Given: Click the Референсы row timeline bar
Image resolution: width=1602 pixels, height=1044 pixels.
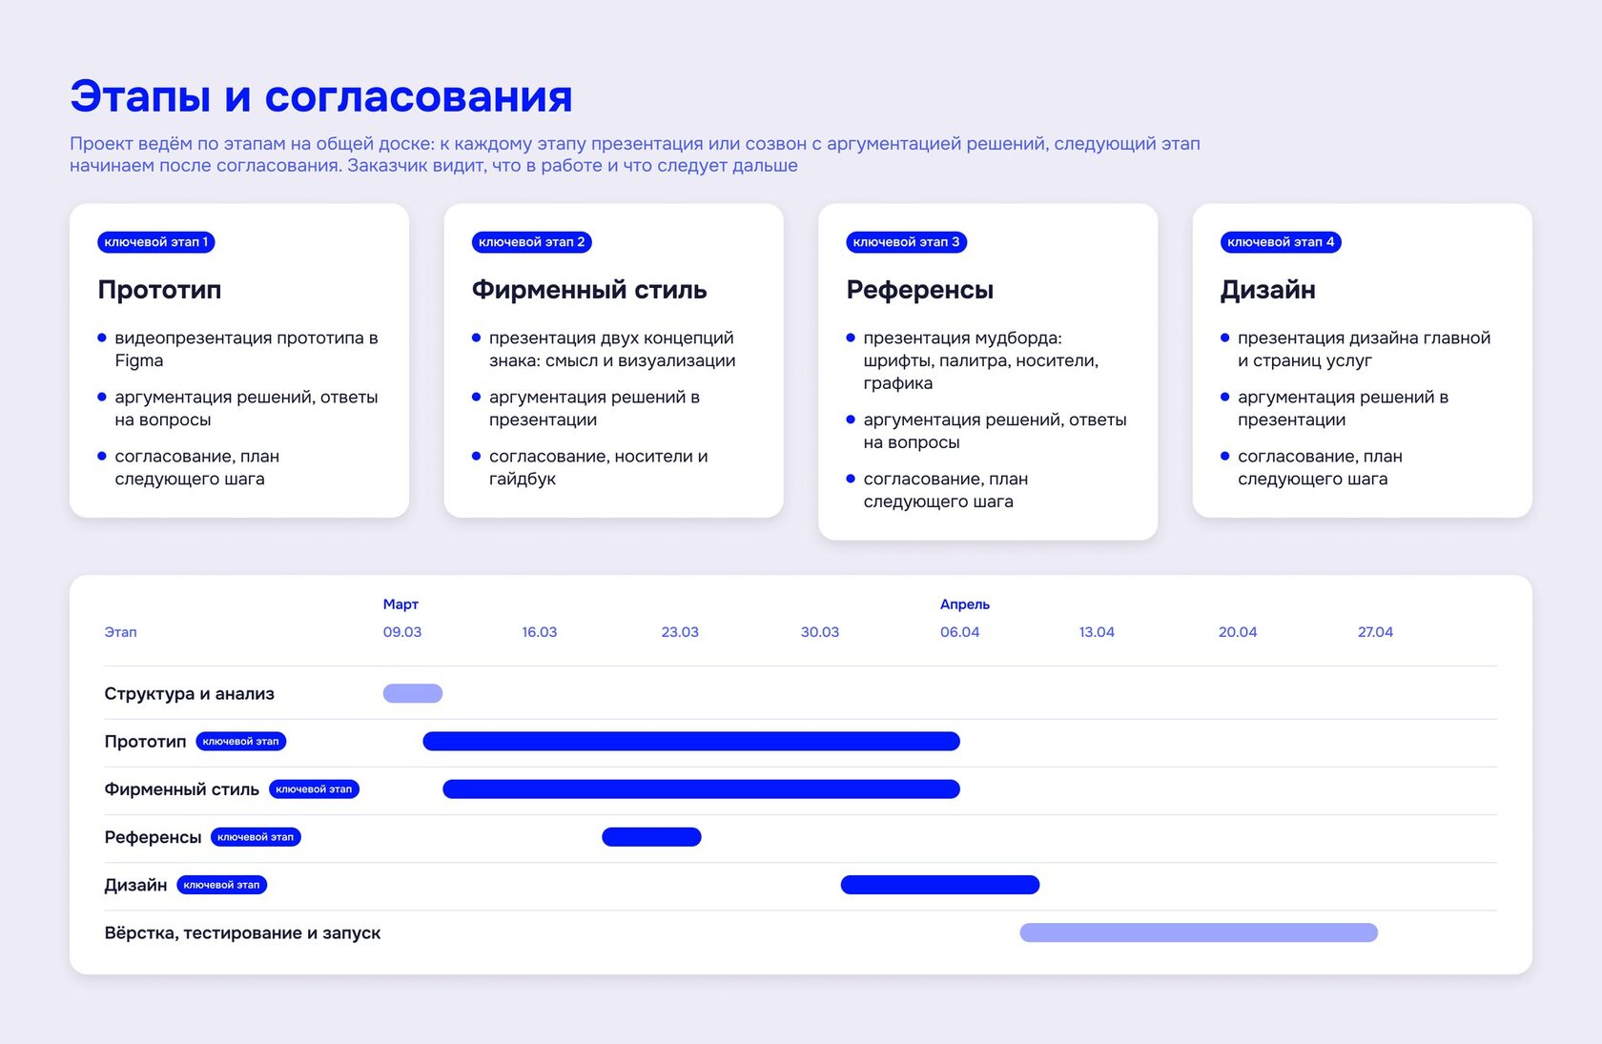Looking at the screenshot, I should [x=651, y=836].
